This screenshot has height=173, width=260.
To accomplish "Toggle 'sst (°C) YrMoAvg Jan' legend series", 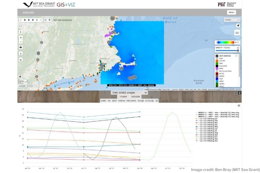I will click(x=206, y=119).
